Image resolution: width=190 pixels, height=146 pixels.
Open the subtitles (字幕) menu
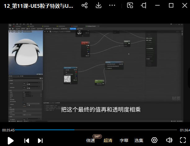[124, 140]
